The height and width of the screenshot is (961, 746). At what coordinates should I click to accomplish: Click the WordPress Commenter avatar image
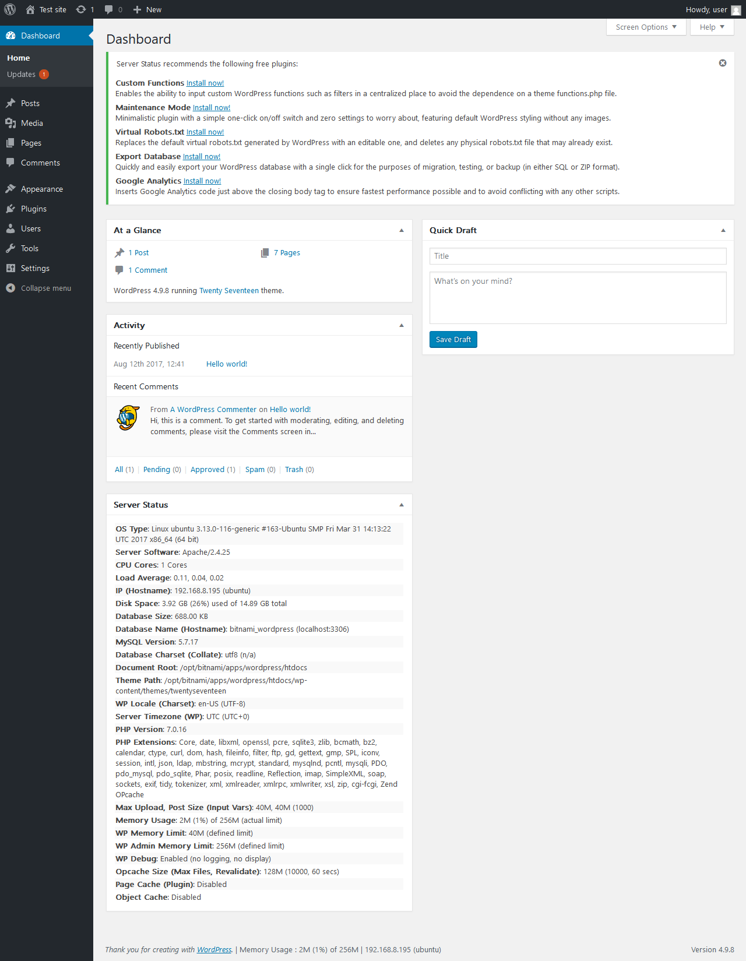pyautogui.click(x=128, y=417)
